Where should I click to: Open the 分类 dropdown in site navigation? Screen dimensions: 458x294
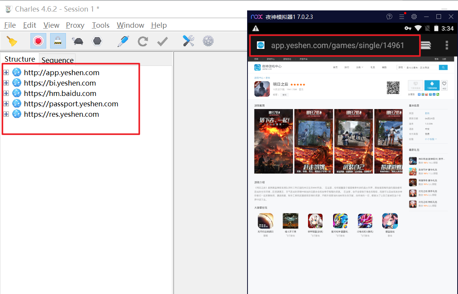pos(359,67)
